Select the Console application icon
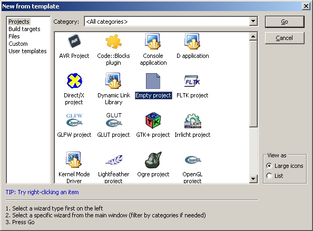Viewport: 313px width, 231px height. tap(153, 41)
